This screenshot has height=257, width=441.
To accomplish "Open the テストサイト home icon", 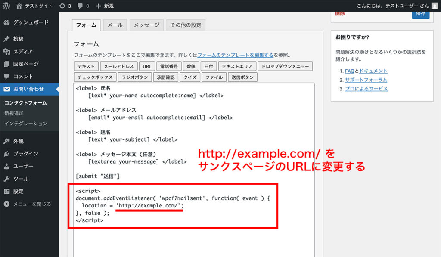I will [19, 6].
